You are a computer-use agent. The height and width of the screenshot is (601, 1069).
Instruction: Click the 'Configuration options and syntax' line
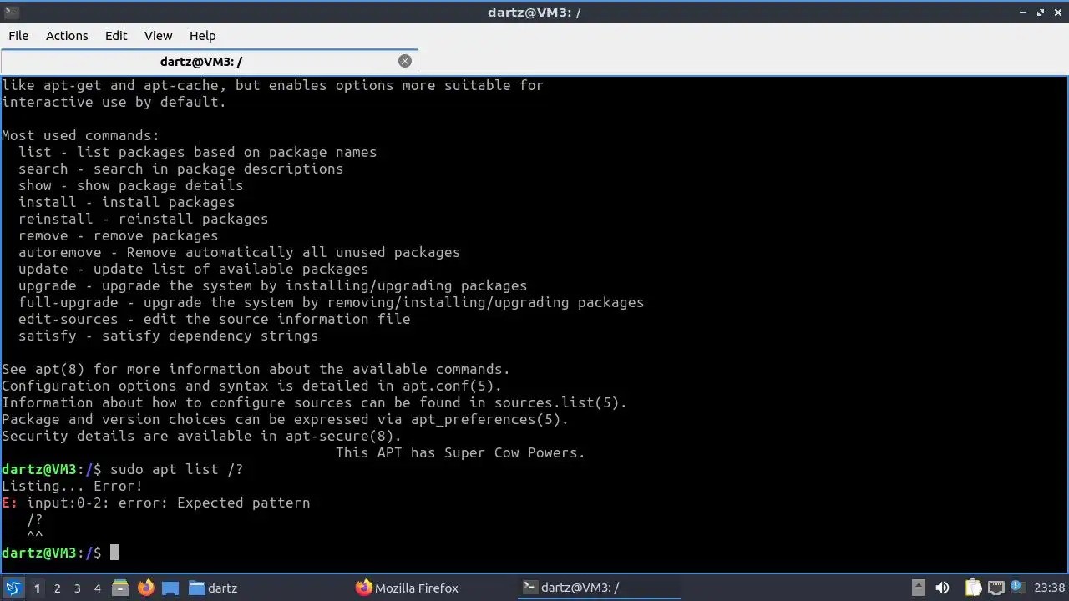pos(251,386)
